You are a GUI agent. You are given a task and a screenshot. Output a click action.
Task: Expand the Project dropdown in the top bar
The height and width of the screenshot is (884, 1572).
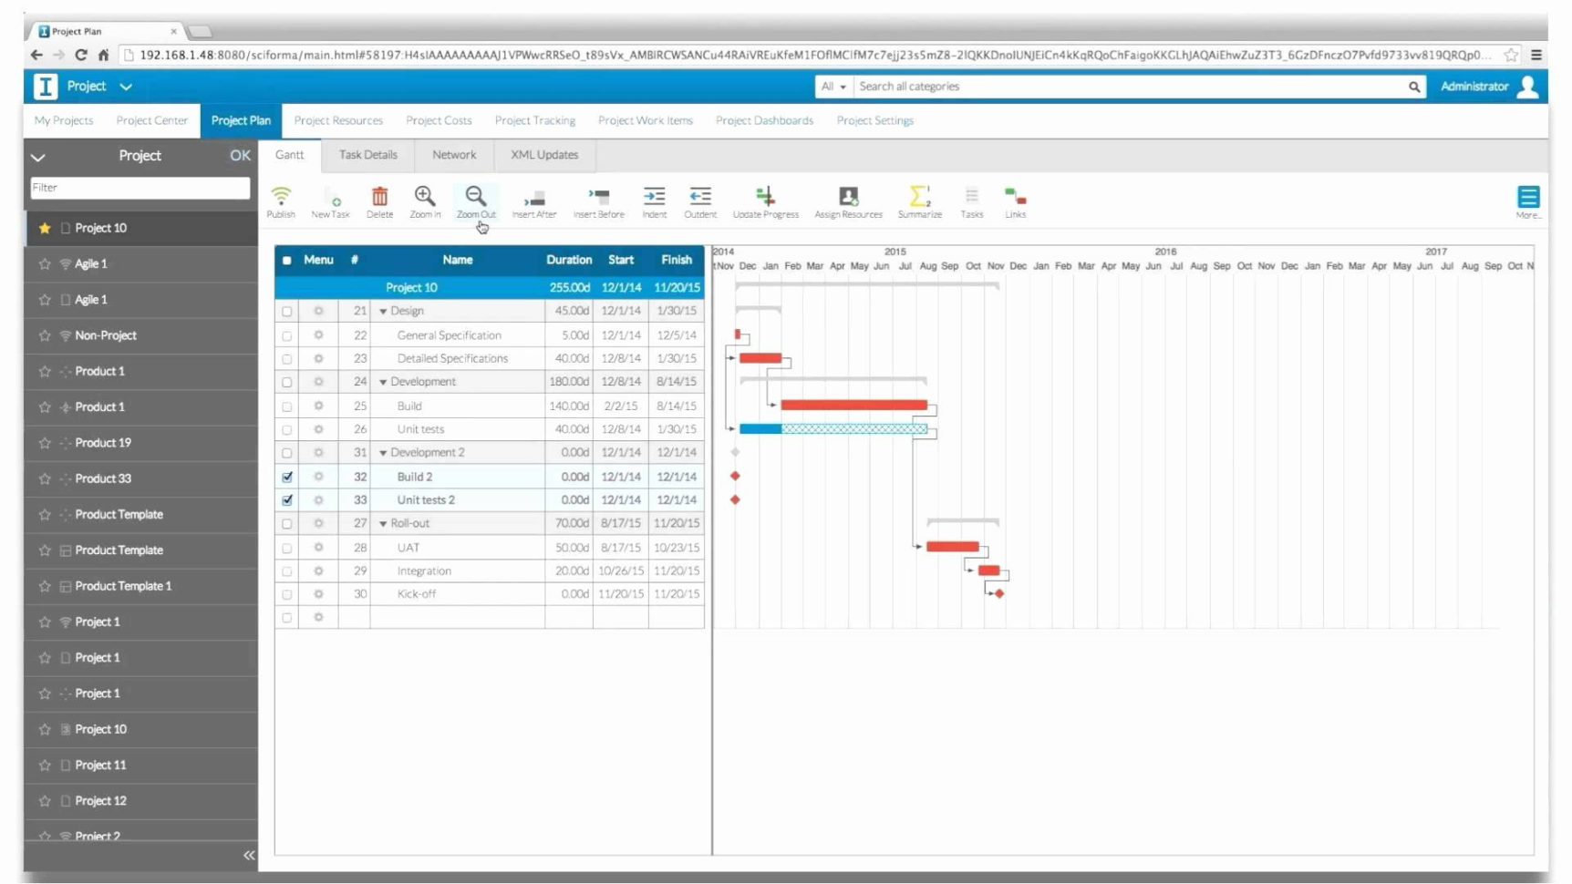124,86
